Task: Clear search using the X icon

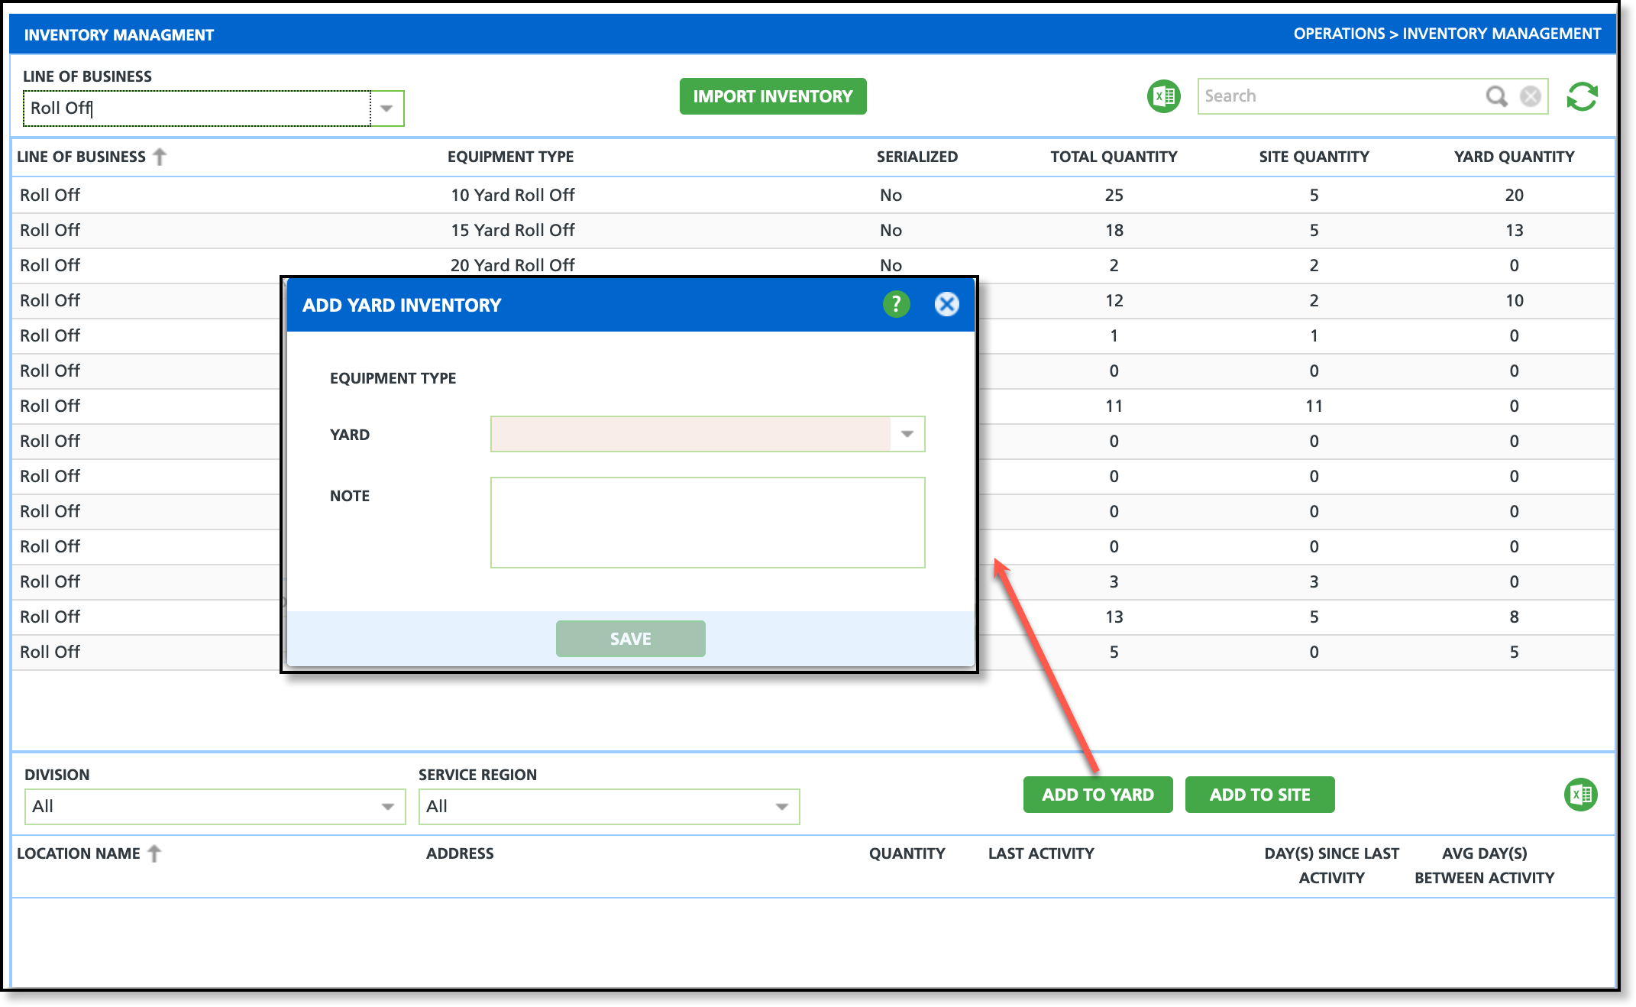Action: tap(1530, 96)
